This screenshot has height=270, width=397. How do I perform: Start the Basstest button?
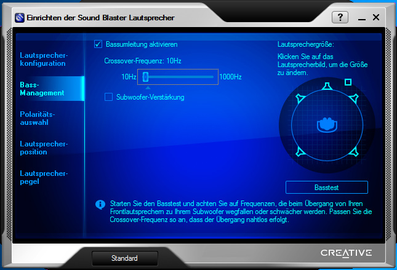(x=327, y=187)
